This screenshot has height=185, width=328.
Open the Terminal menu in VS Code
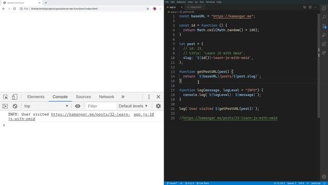click(x=210, y=2)
